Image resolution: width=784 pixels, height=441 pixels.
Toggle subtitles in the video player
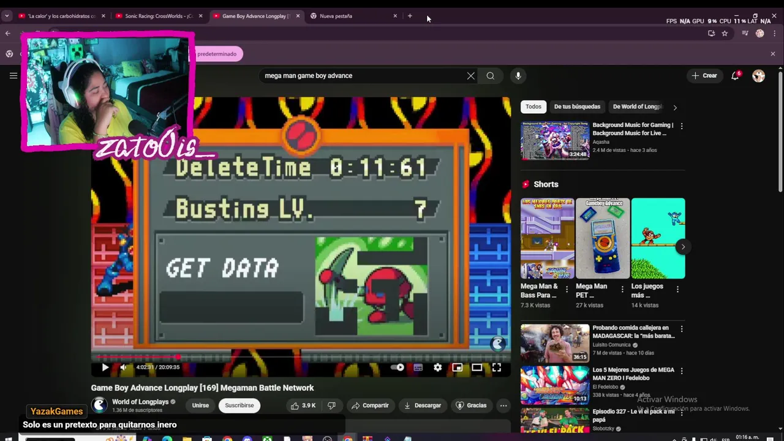tap(418, 367)
